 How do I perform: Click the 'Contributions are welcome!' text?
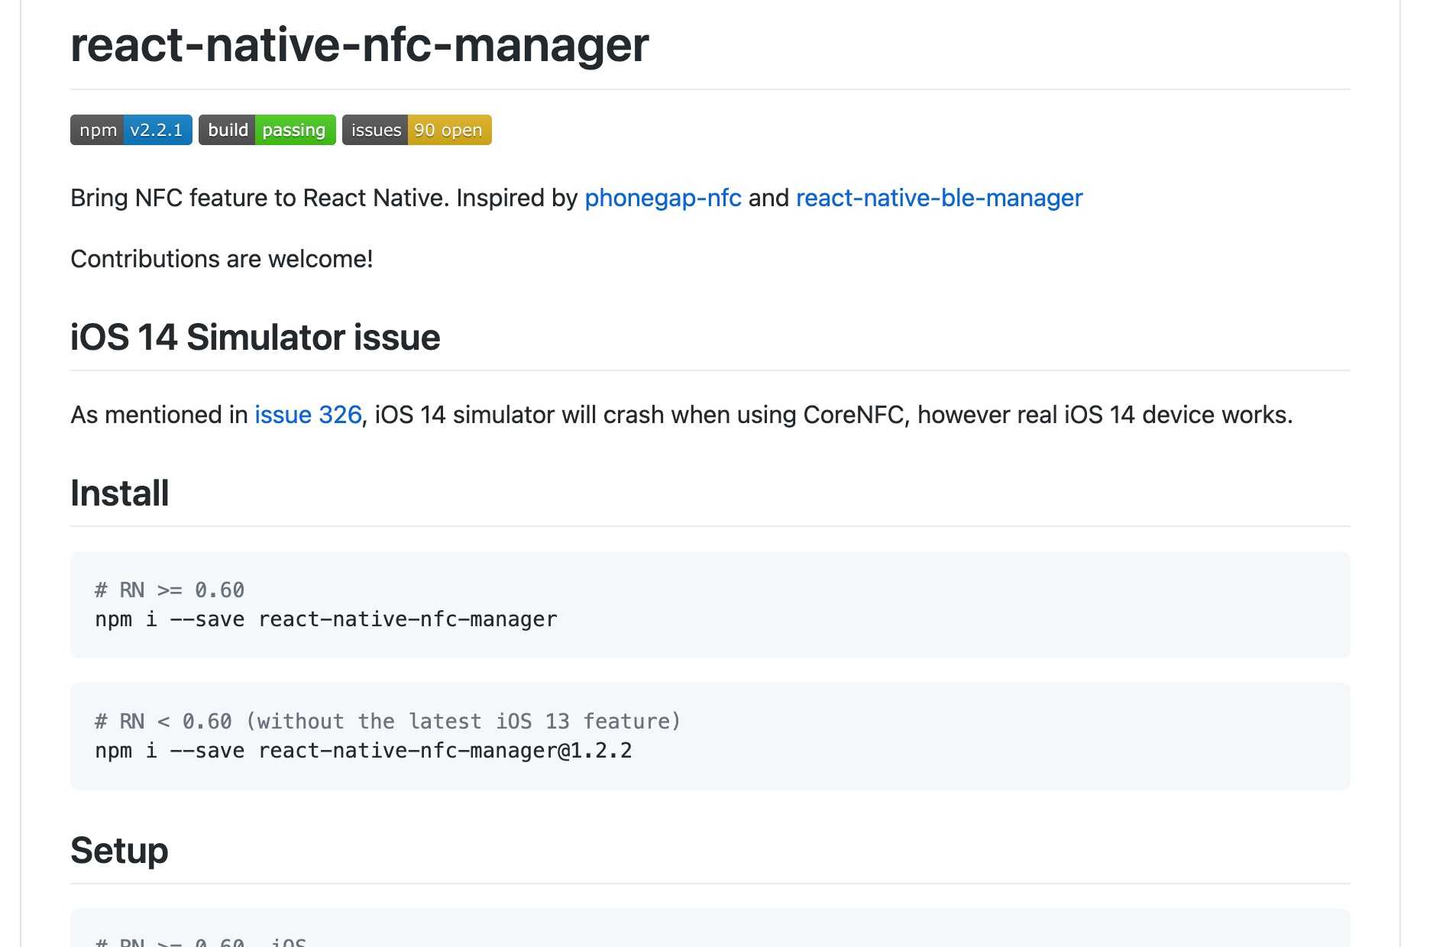coord(222,259)
